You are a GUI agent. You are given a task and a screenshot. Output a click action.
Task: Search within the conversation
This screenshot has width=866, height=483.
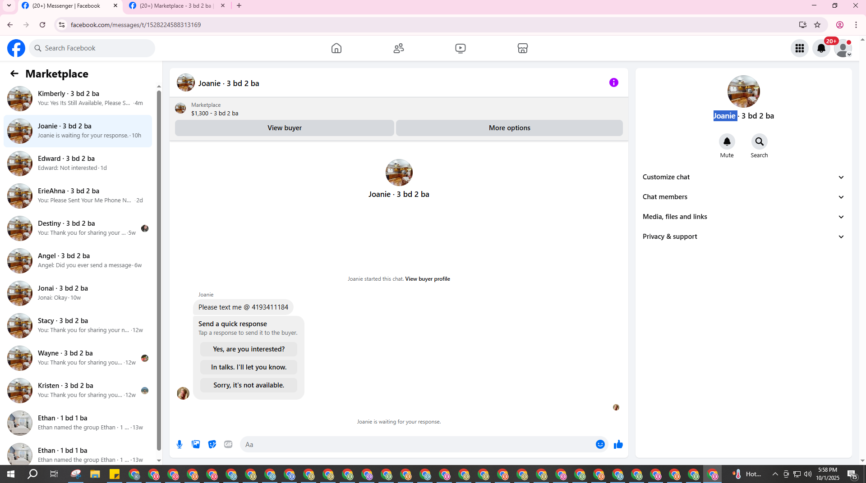759,141
